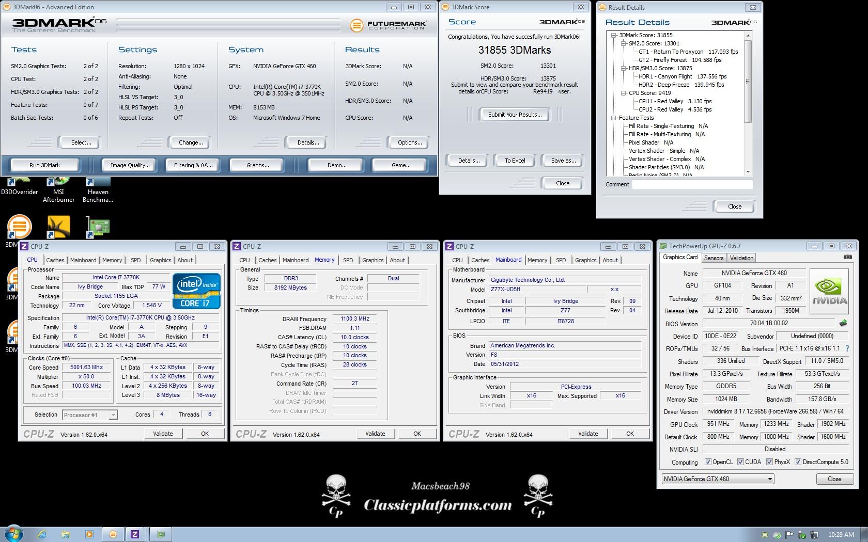Click Demo button in 3DMark06
The width and height of the screenshot is (868, 542).
pos(336,165)
